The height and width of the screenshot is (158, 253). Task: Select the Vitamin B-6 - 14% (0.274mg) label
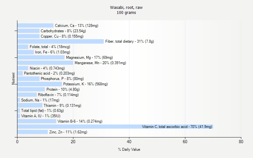coord(80,121)
